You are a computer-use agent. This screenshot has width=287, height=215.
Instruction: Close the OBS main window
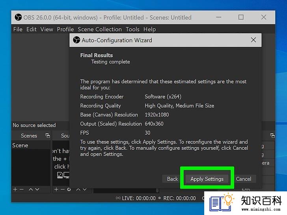click(264, 17)
